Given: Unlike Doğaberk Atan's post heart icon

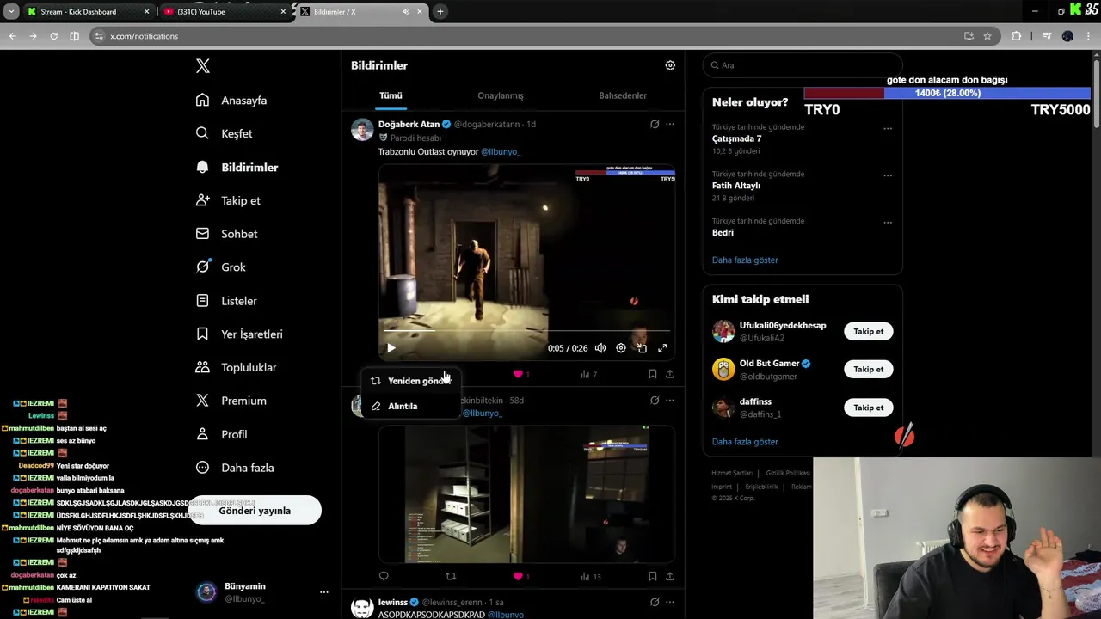Looking at the screenshot, I should pyautogui.click(x=518, y=374).
